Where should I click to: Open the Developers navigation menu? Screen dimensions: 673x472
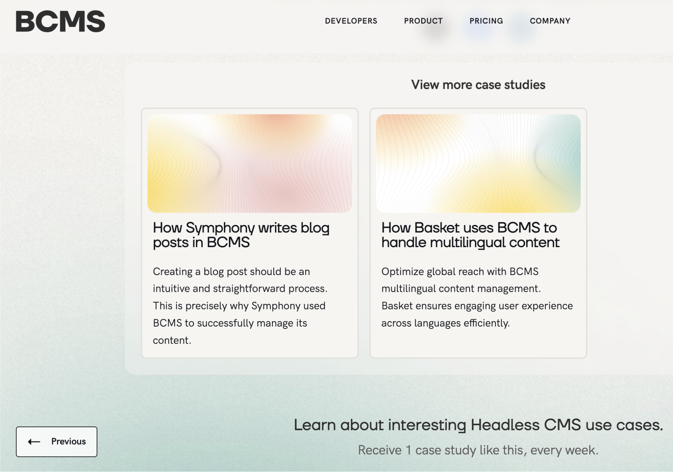pos(351,21)
